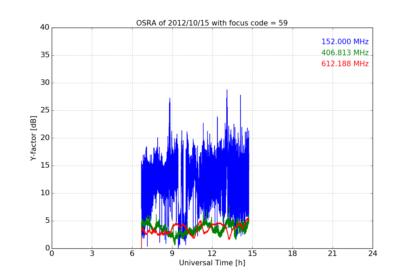The width and height of the screenshot is (414, 276).
Task: Click the 'Universal Time [h]' axis label
Action: click(212, 263)
